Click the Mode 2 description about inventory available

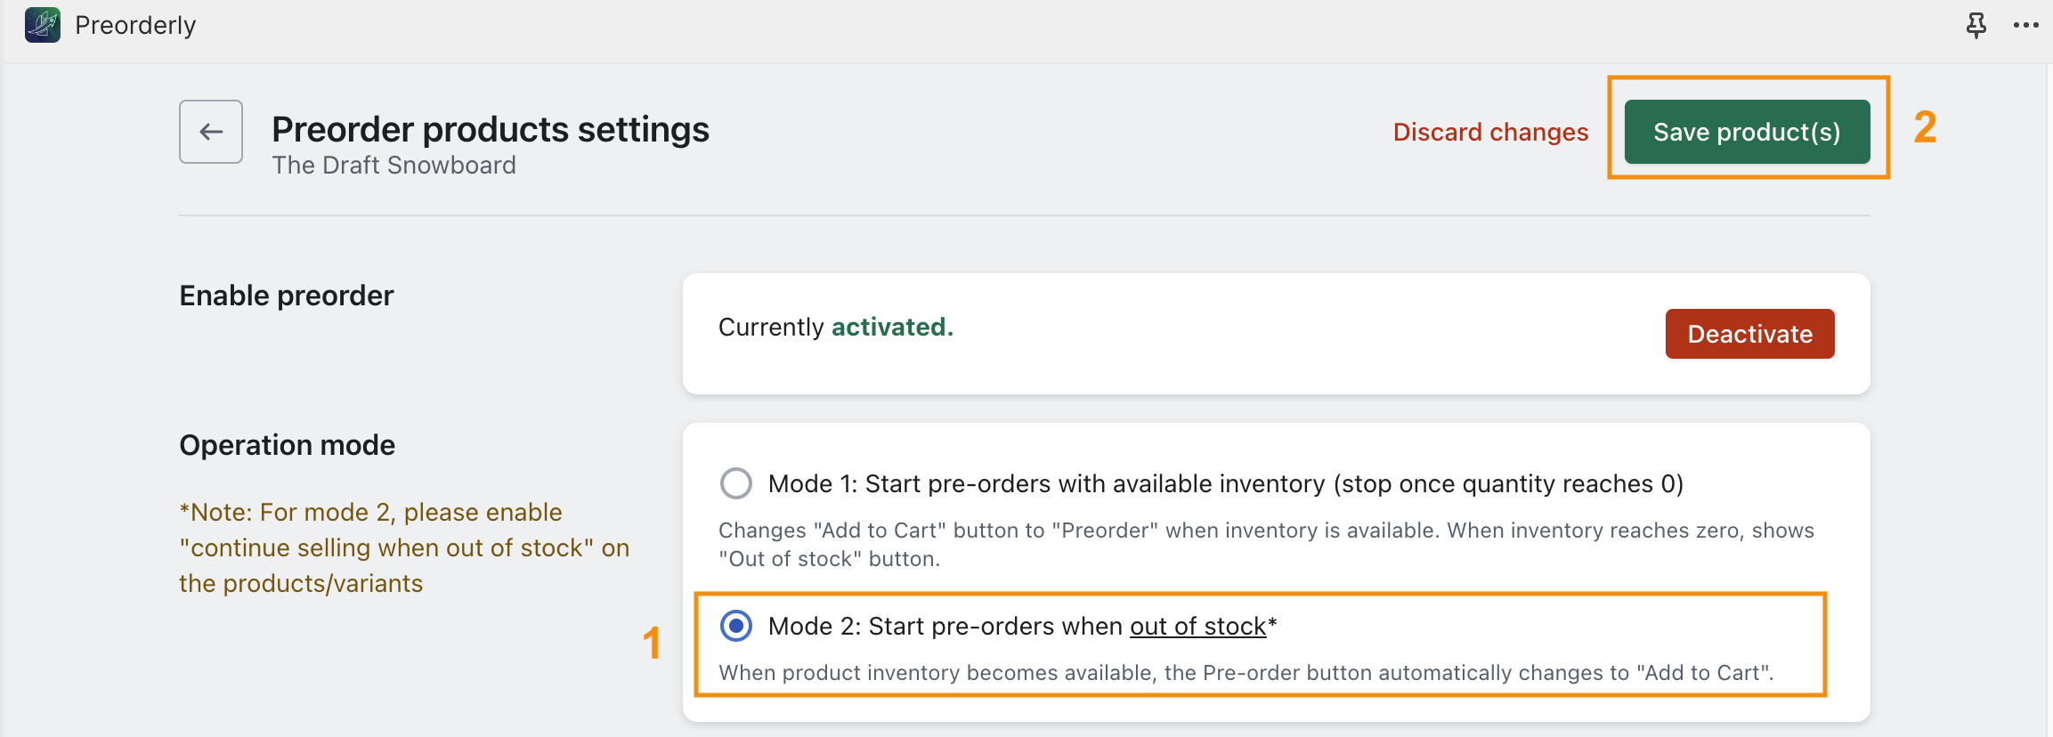(x=1246, y=673)
